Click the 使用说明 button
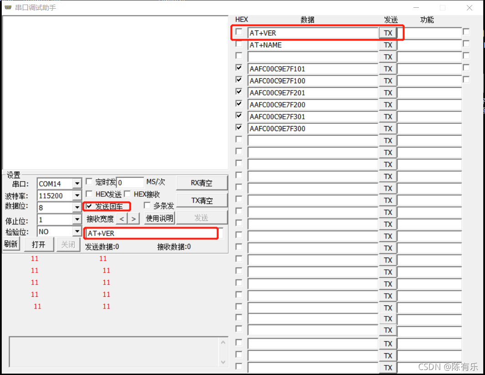Viewport: 485px width, 375px height. pyautogui.click(x=159, y=218)
